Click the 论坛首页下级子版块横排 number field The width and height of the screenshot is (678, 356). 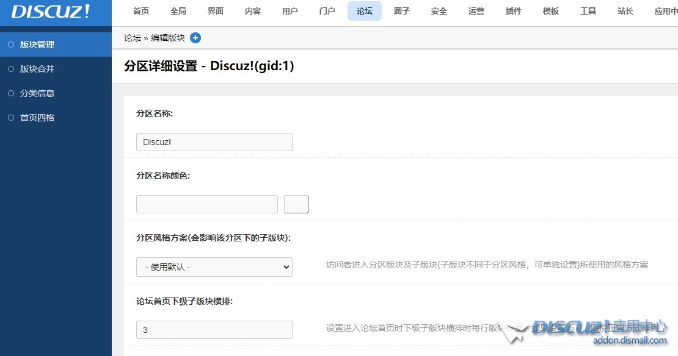pos(214,330)
